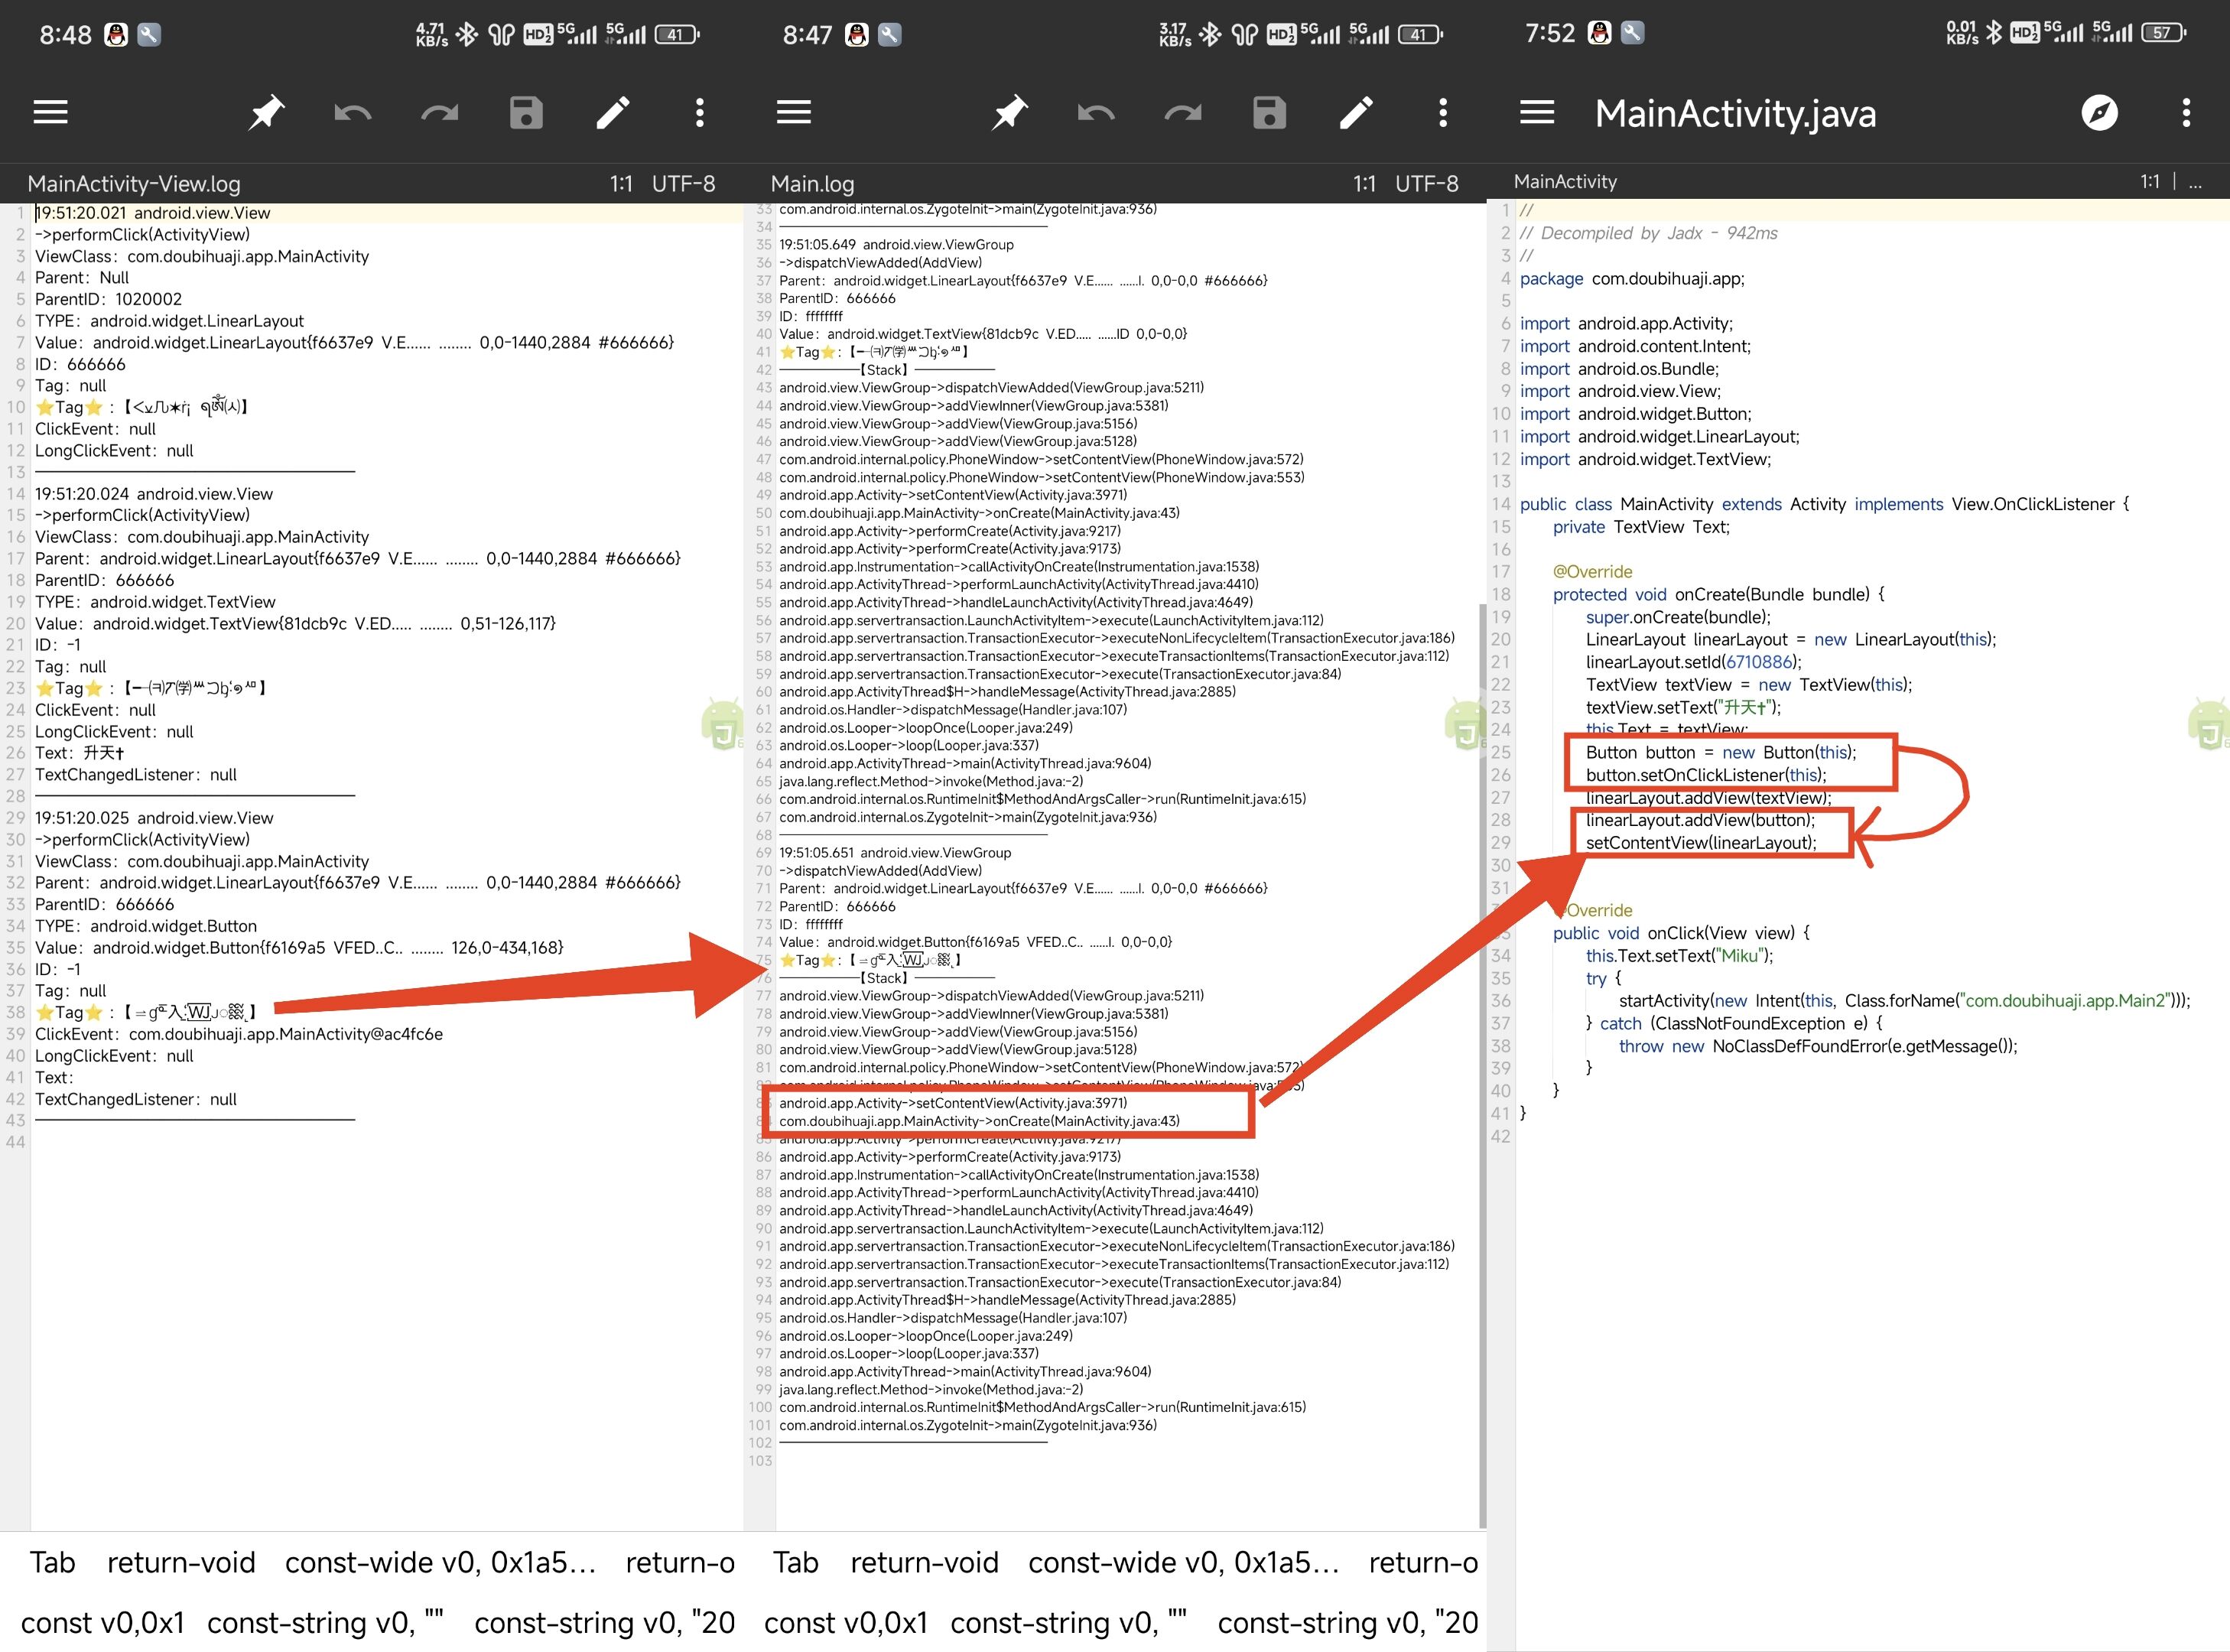Pin the MainActivity-View.log editor

[266, 112]
